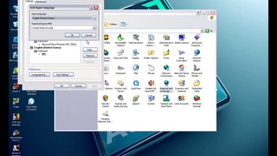Open User Accounts icon
The image size is (277, 156).
click(181, 100)
